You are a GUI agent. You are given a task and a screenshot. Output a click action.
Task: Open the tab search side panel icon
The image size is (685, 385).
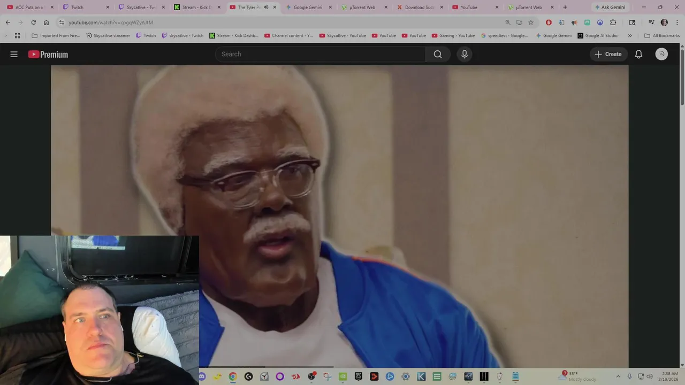coord(632,22)
